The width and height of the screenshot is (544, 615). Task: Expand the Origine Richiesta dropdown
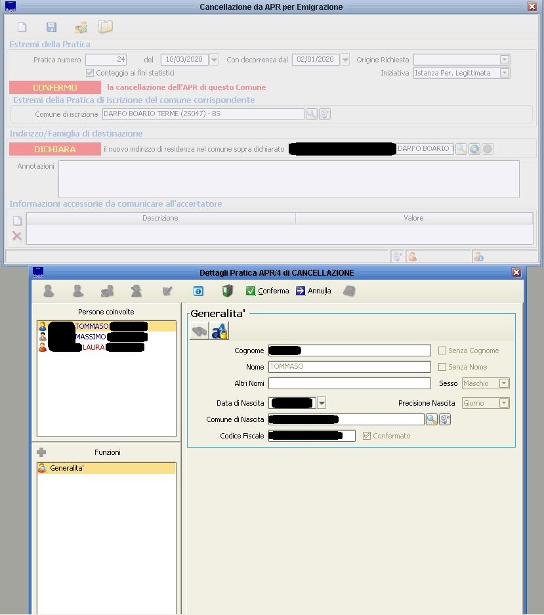coord(505,60)
